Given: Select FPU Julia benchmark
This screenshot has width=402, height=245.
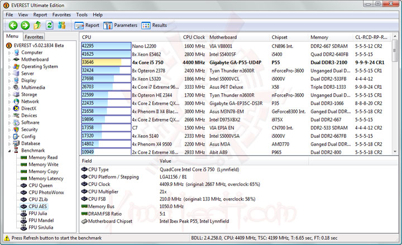Looking at the screenshot, I should click(x=38, y=214).
